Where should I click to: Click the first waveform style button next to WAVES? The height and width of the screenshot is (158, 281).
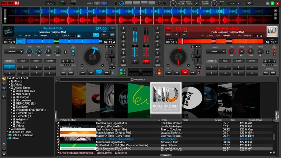[x=97, y=3]
